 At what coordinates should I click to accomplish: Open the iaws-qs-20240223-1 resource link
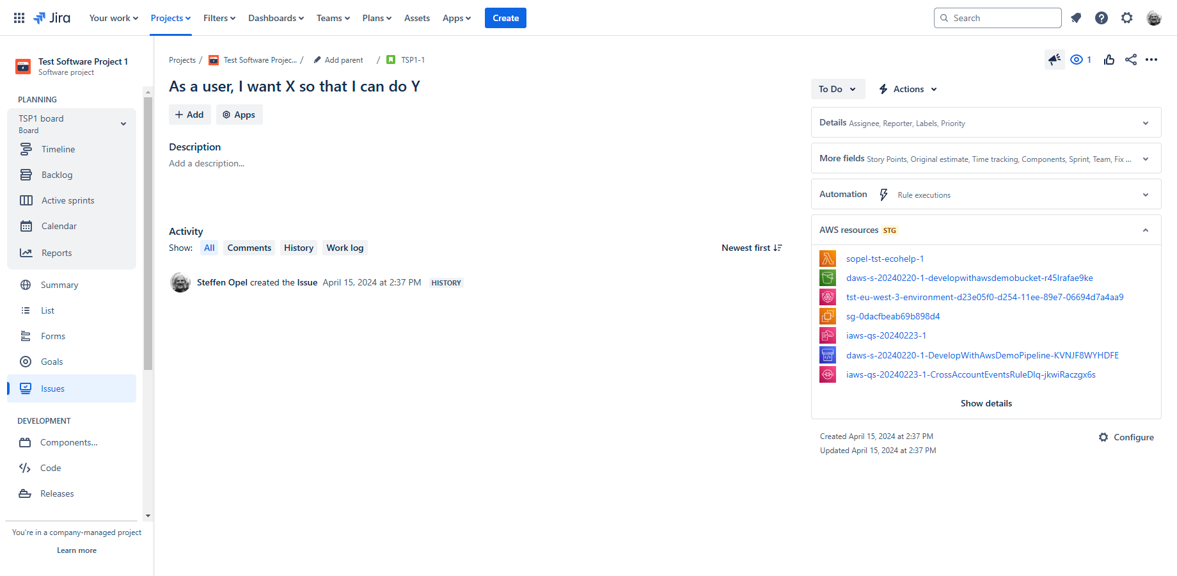886,335
